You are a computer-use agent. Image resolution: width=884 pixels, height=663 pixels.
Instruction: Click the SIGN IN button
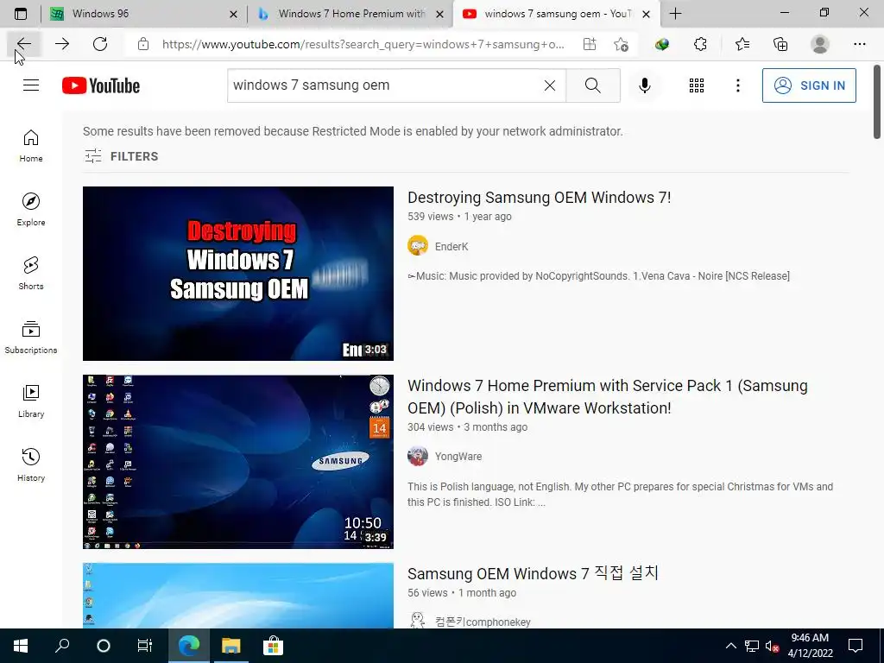[x=809, y=85]
